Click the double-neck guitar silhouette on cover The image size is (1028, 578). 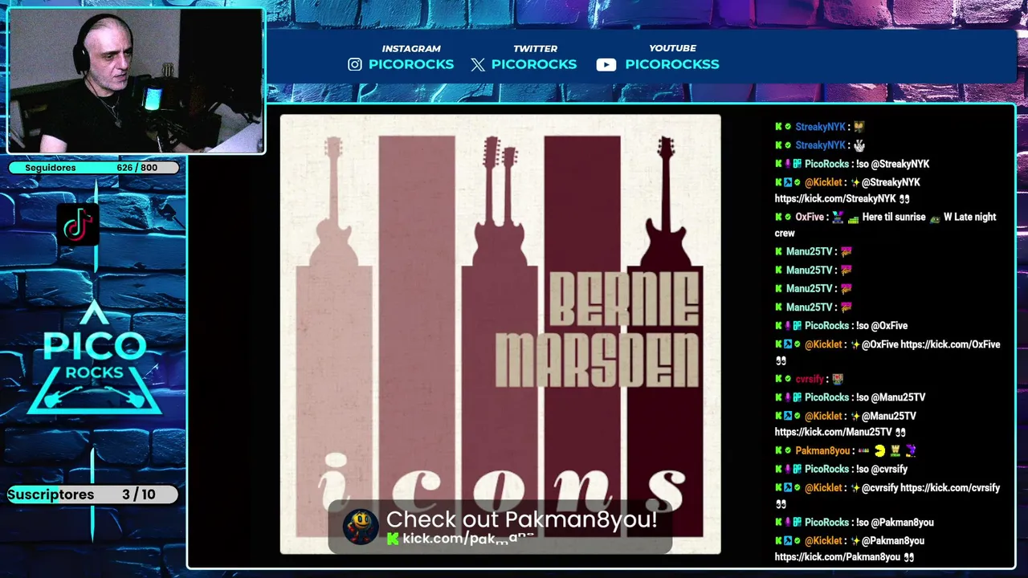(499, 201)
